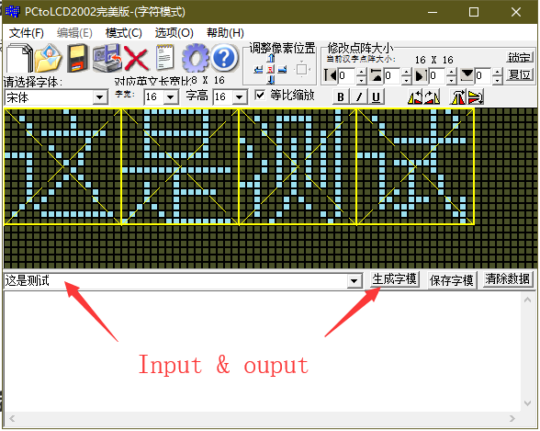Open the 模式(C) menu
This screenshot has height=431, width=540.
(124, 33)
